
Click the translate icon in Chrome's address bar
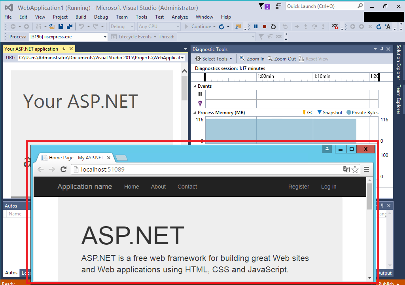point(347,169)
